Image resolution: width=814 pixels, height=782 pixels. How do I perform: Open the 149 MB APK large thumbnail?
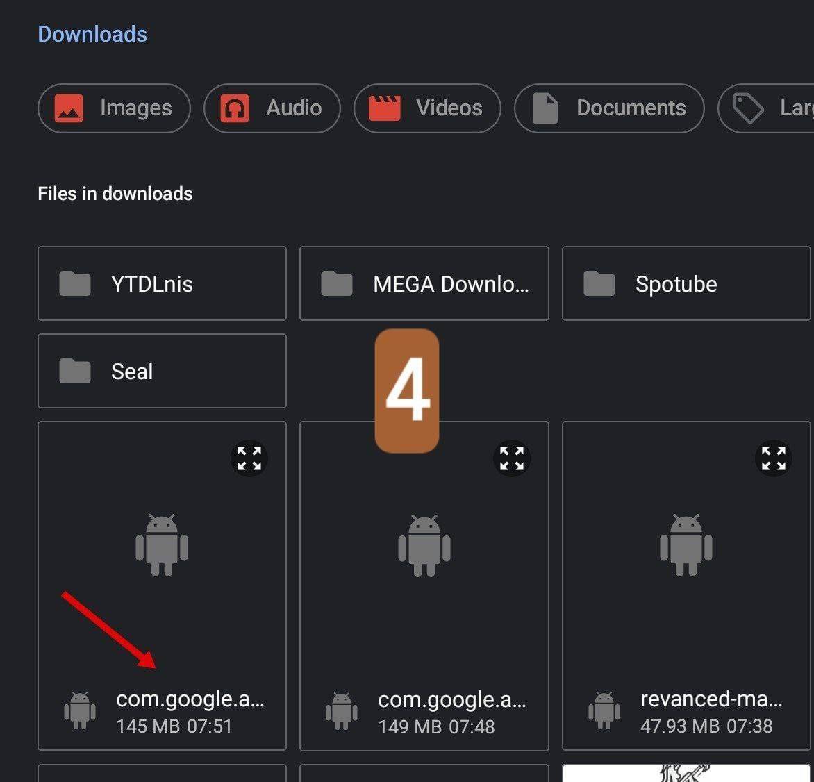pyautogui.click(x=424, y=545)
